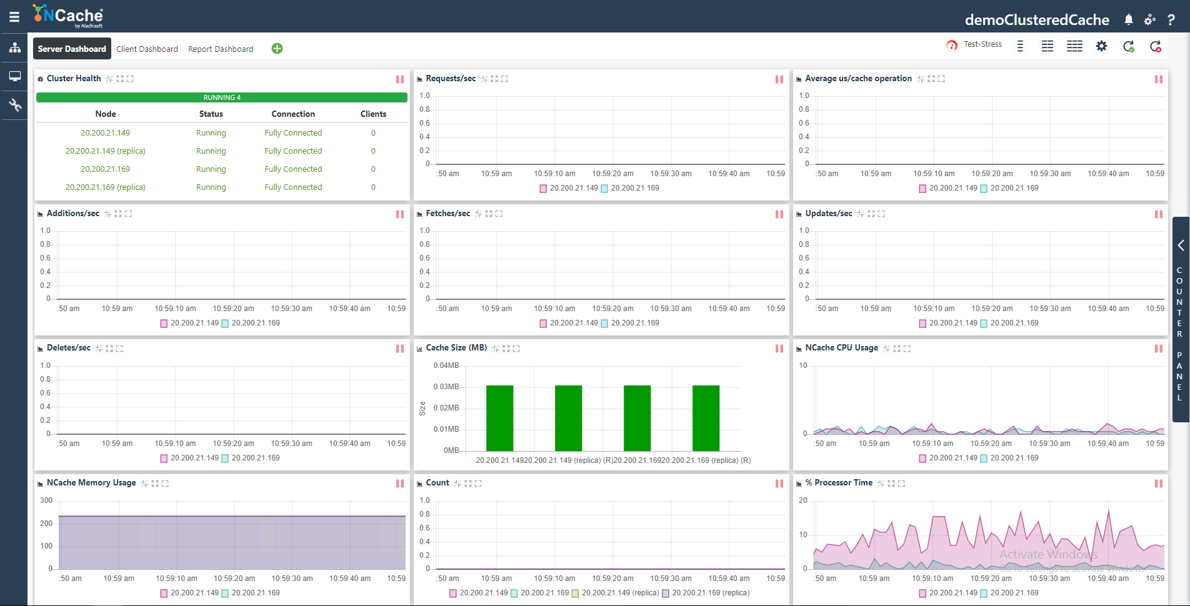This screenshot has width=1190, height=606.
Task: Expand the Counter Panel side drawer
Action: tap(1181, 319)
